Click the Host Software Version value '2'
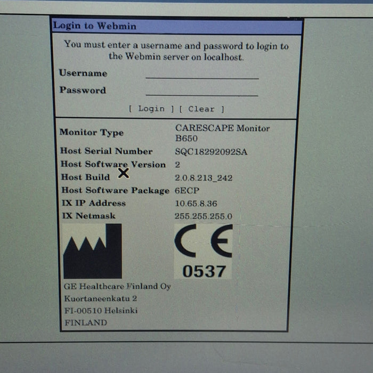The height and width of the screenshot is (373, 373). [177, 165]
